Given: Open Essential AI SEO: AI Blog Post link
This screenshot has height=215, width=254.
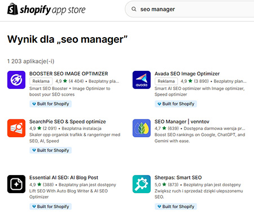Looking at the screenshot, I should (64, 177).
